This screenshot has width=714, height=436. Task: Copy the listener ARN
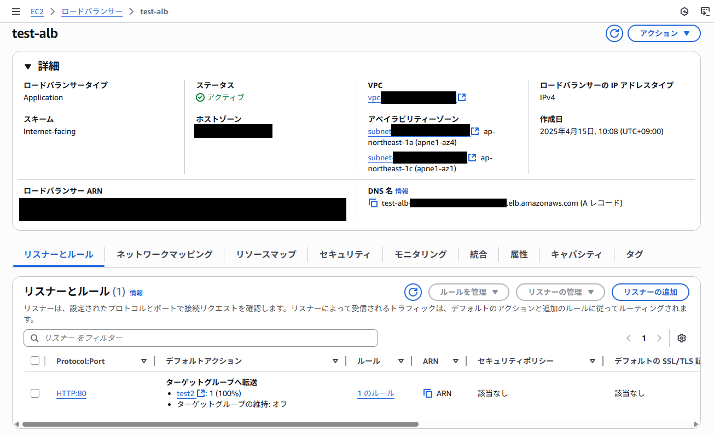[x=428, y=393]
